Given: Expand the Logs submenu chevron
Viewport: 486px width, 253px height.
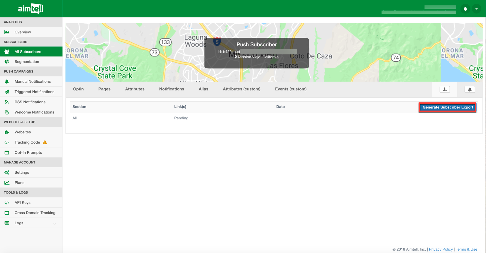Looking at the screenshot, I should pyautogui.click(x=55, y=223).
